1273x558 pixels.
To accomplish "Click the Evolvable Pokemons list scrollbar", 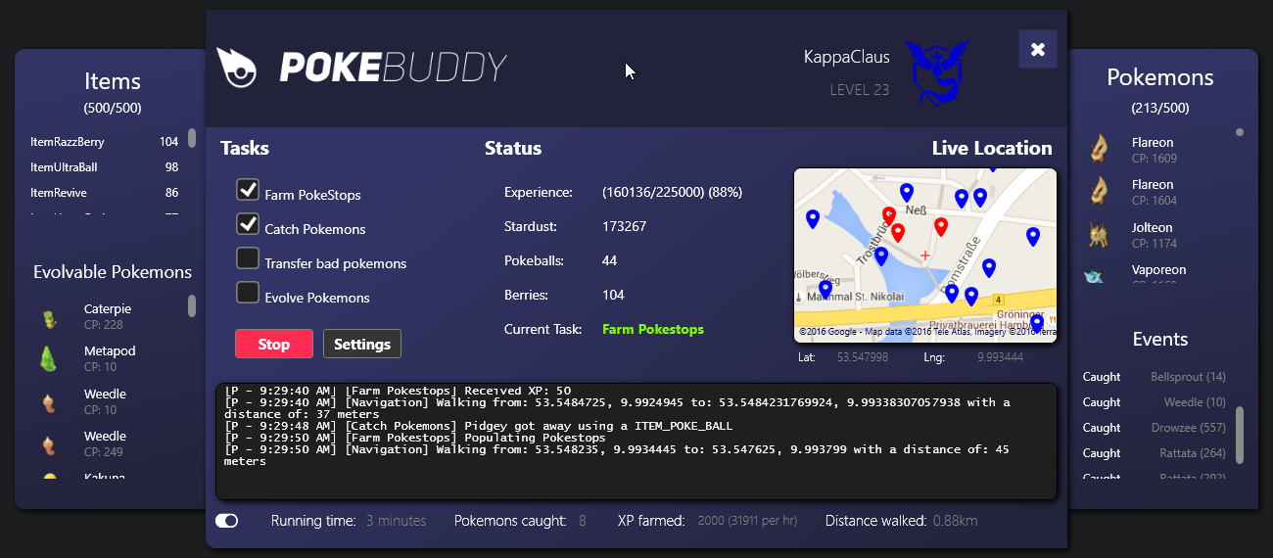I will click(x=192, y=306).
